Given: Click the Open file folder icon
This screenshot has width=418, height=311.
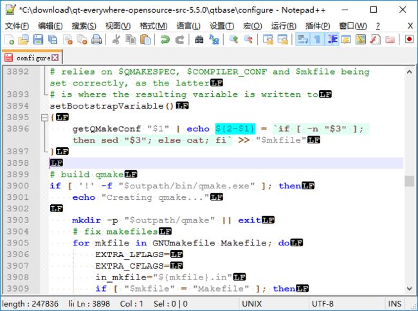Looking at the screenshot, I should click(x=23, y=39).
